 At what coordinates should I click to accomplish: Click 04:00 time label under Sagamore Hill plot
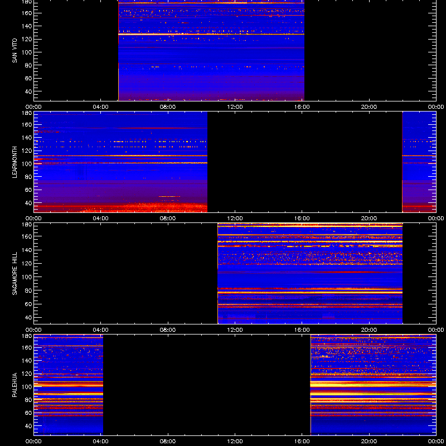101,330
